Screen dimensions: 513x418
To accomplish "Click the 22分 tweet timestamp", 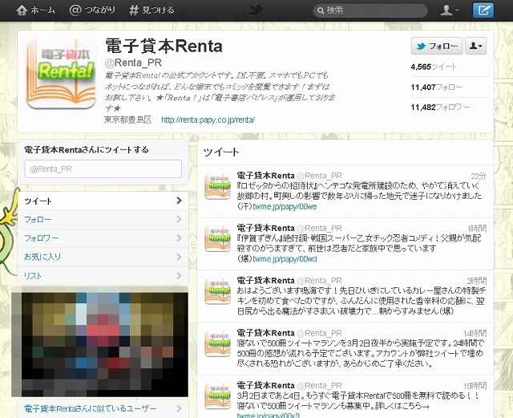I will point(479,177).
